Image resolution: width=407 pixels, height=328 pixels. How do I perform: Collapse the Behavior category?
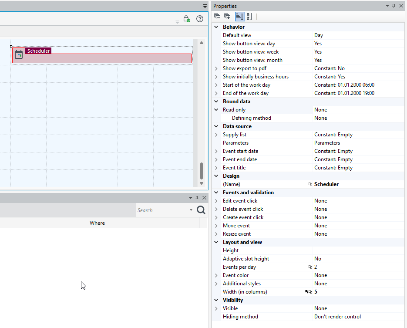pos(216,27)
